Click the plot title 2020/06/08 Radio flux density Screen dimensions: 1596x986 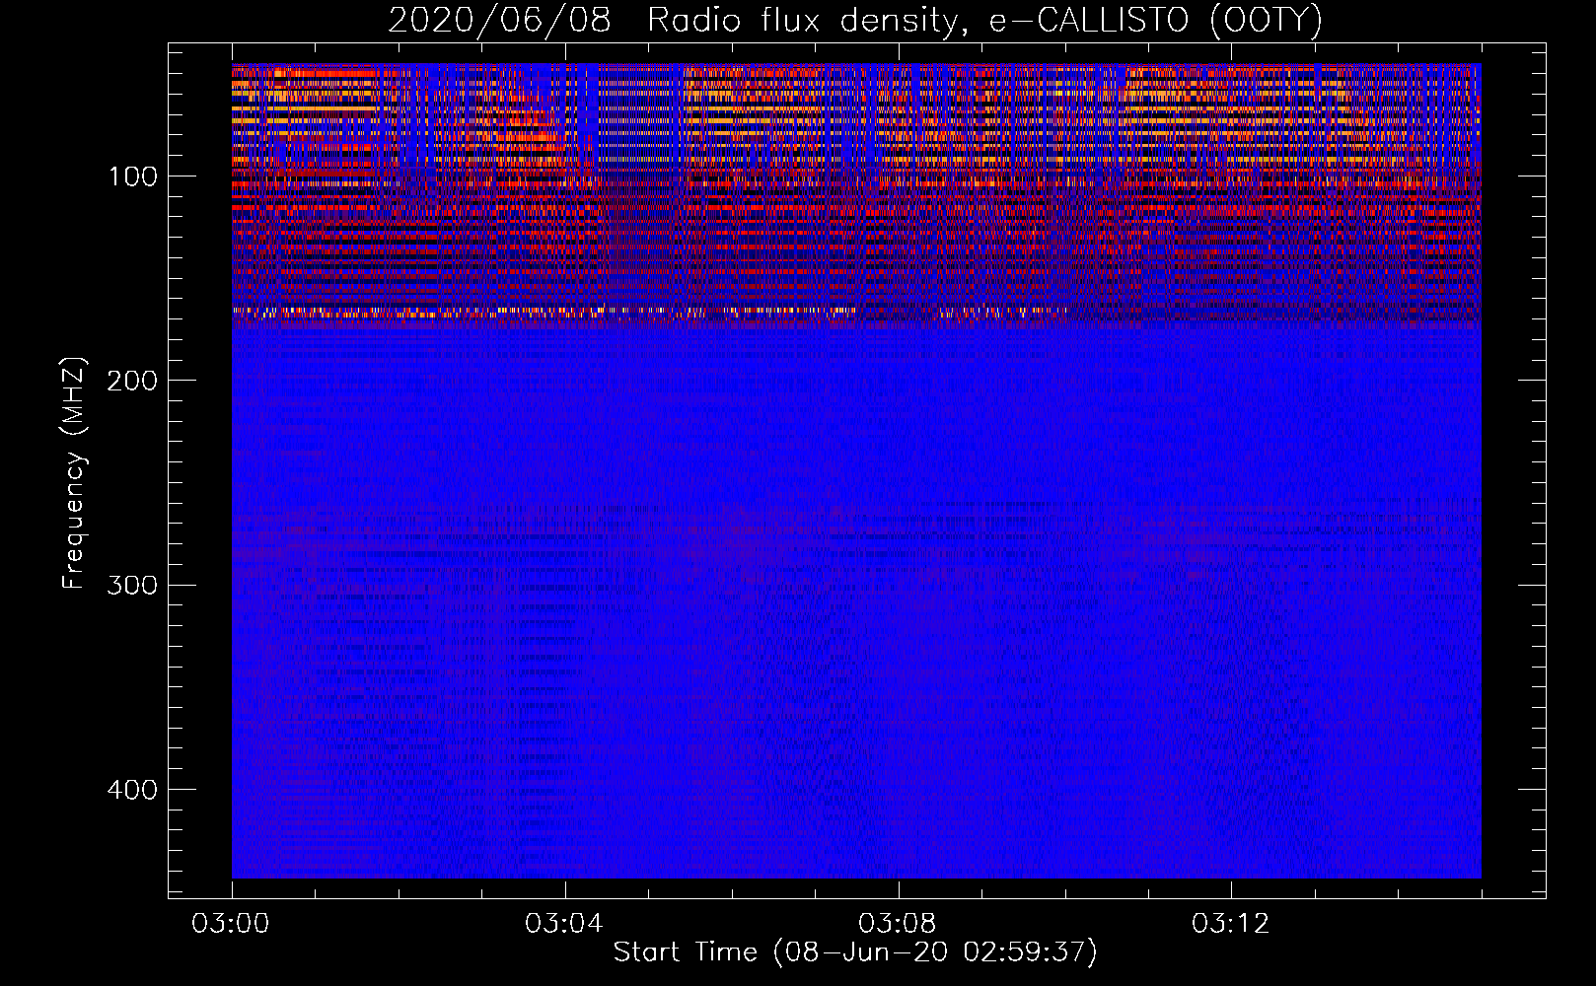pyautogui.click(x=855, y=20)
